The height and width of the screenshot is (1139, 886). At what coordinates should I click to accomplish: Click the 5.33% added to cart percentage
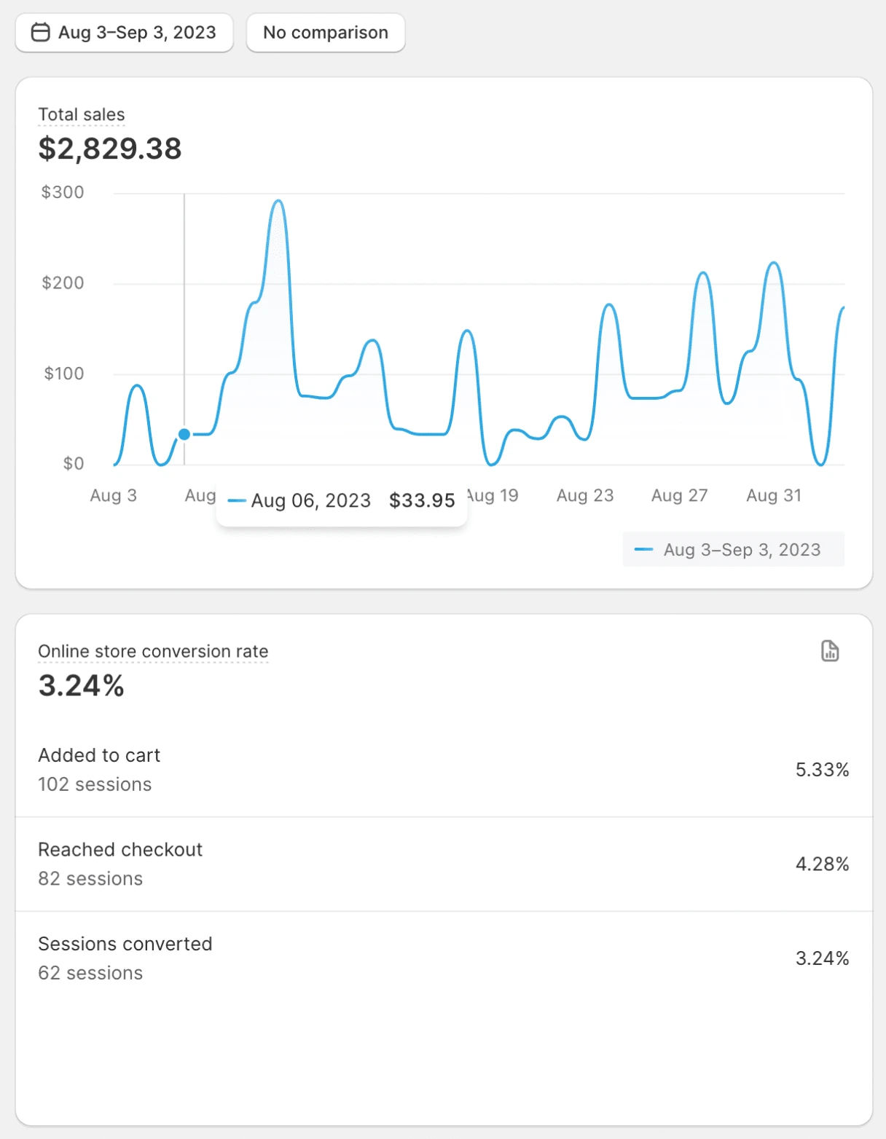tap(822, 770)
